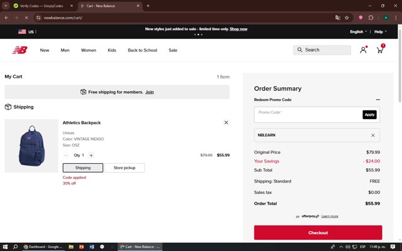402x251 pixels.
Task: Remove Athletics Backpack with its X icon
Action: click(226, 122)
